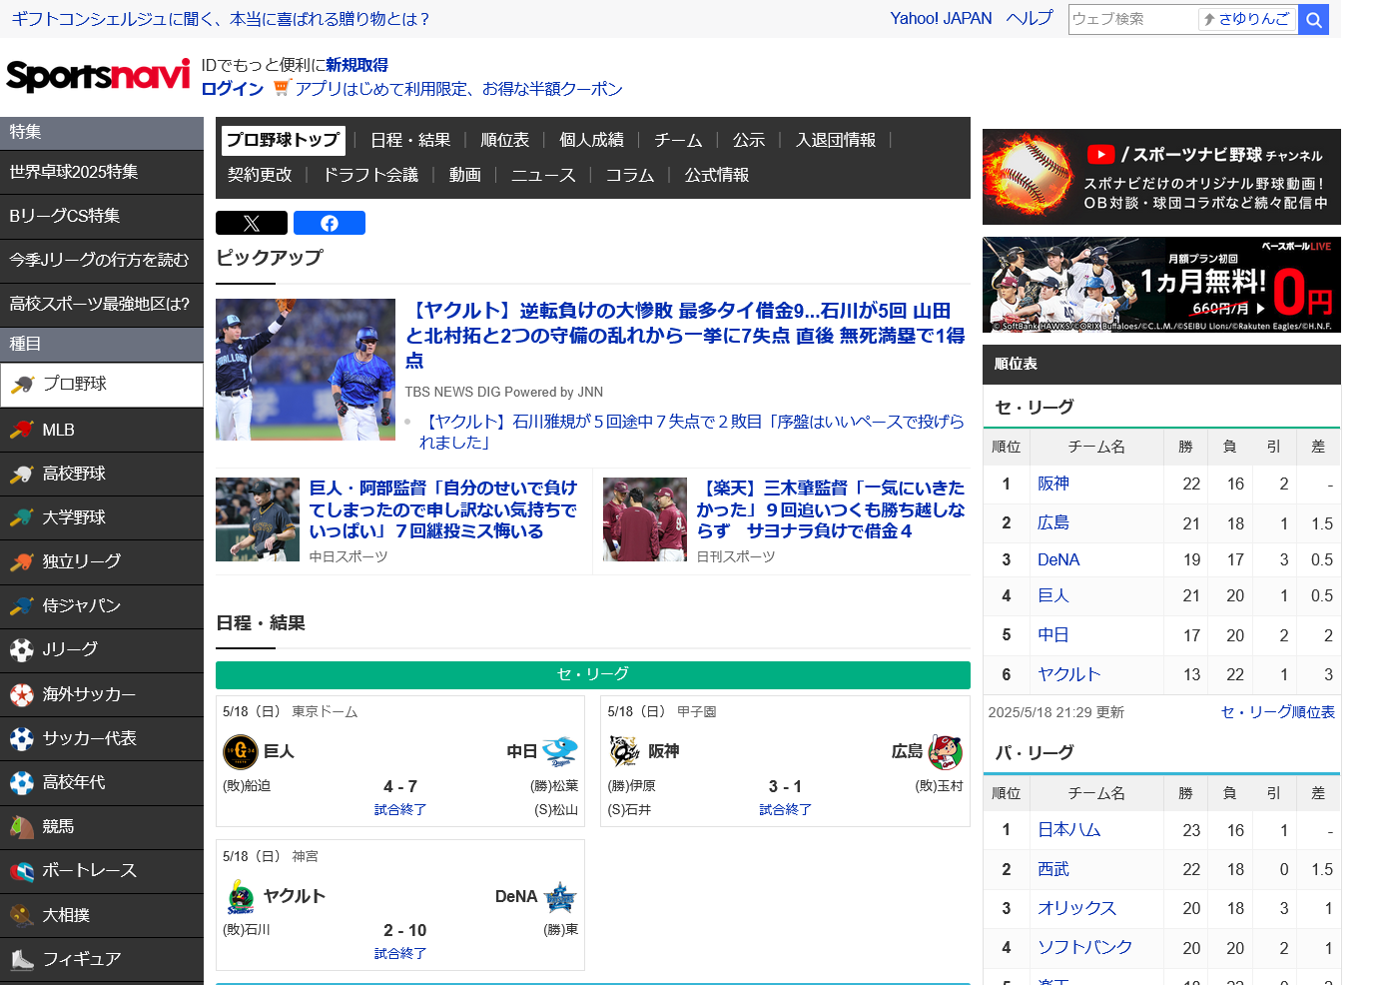This screenshot has width=1390, height=985.
Task: Open the コラム nav item
Action: click(630, 175)
